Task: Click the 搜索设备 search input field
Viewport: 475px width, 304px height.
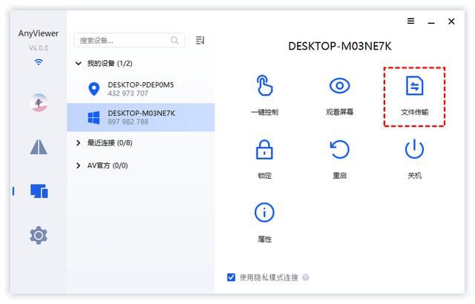Action: (122, 41)
